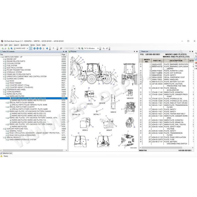Open the Tools menu
Screen dimensions: 197x197
[39, 45]
